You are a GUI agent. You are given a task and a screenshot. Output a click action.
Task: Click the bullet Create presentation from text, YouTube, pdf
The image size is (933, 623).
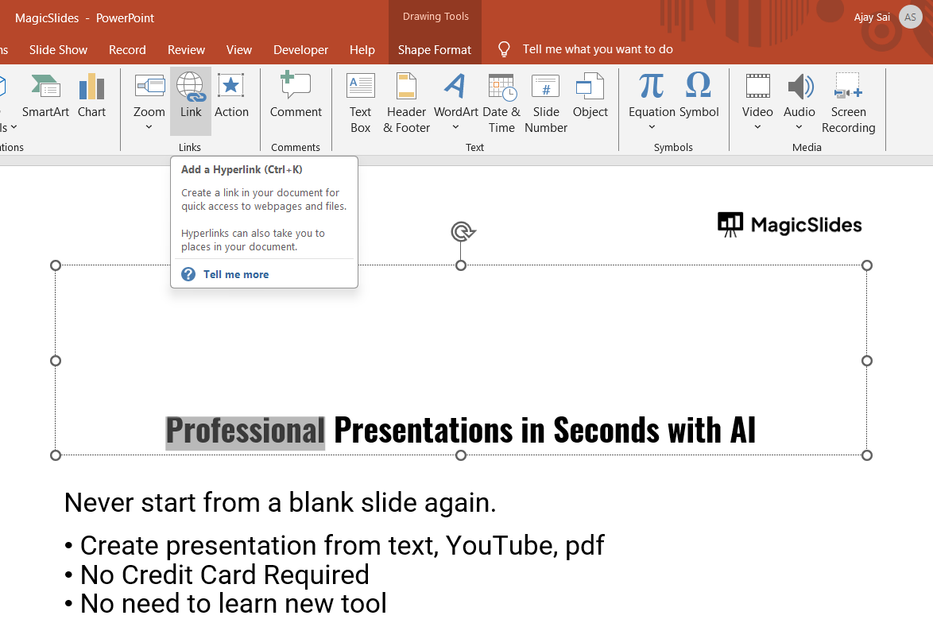335,546
